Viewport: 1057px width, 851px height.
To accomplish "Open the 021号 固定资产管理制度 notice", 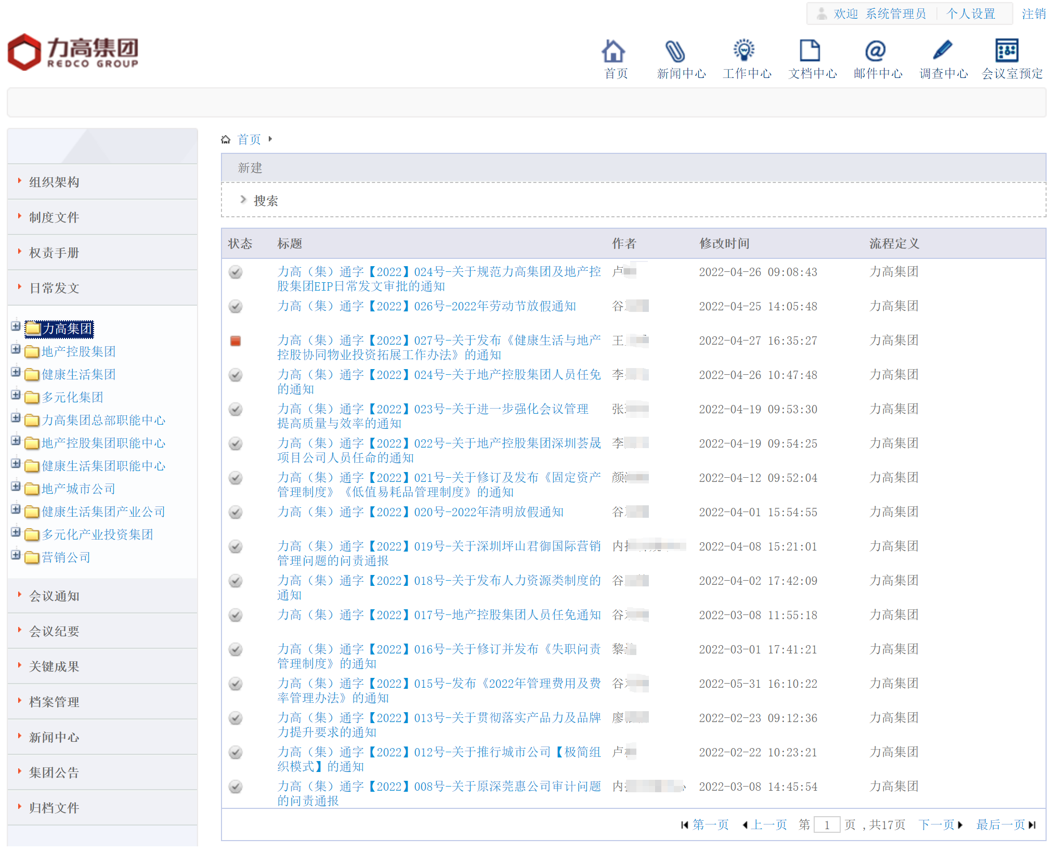I will pos(439,485).
